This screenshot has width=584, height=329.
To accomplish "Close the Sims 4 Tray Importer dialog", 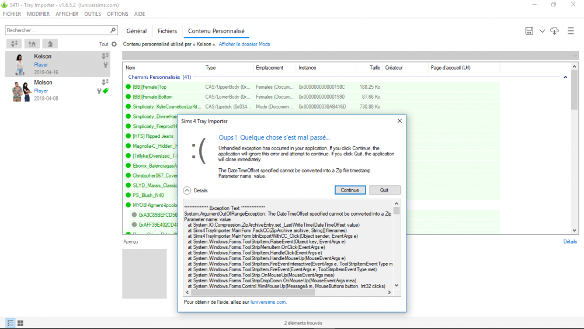I will (x=399, y=121).
